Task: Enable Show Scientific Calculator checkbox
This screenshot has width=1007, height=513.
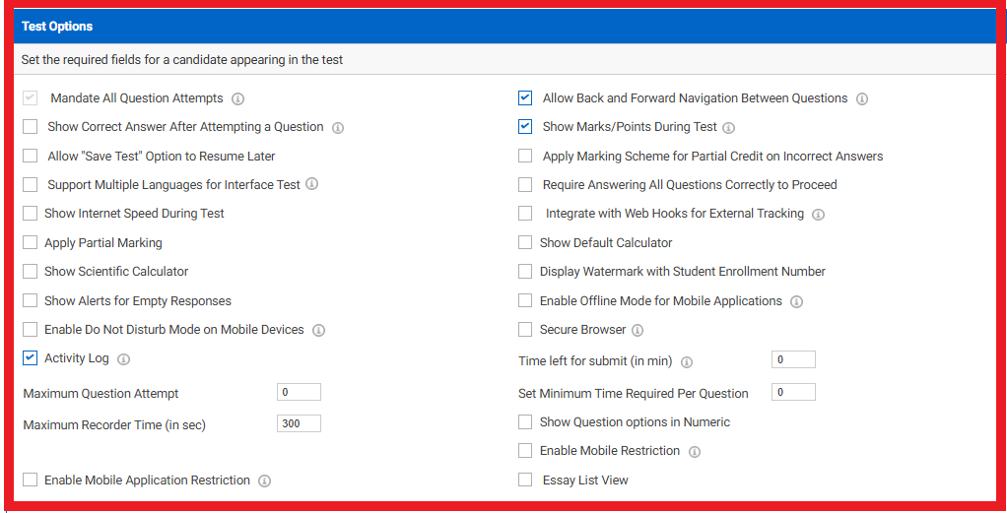Action: tap(30, 272)
